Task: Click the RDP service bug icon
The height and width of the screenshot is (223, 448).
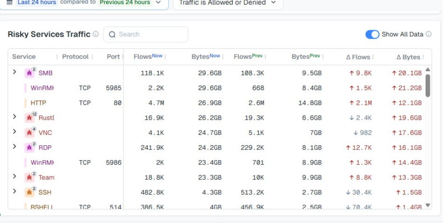Action: [x=29, y=148]
